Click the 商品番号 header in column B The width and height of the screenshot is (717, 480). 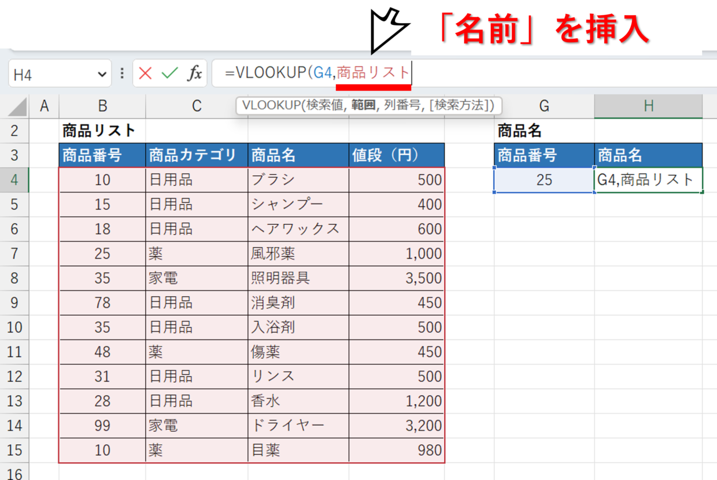click(102, 156)
